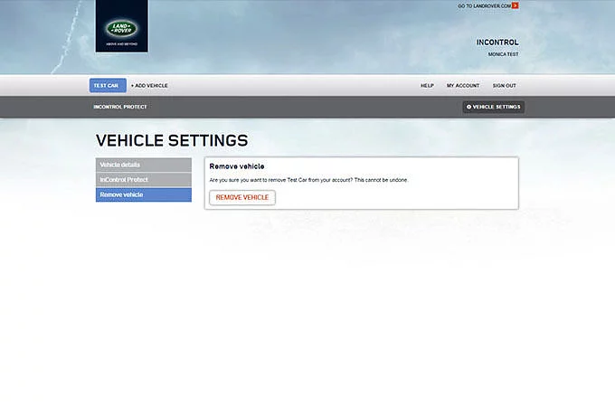This screenshot has width=615, height=407.
Task: Click the Remove vehicle panel heading
Action: click(x=237, y=166)
